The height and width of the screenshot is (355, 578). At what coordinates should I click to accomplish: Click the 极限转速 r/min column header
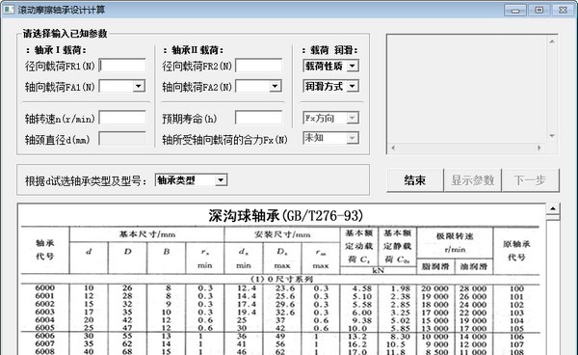[x=455, y=243]
